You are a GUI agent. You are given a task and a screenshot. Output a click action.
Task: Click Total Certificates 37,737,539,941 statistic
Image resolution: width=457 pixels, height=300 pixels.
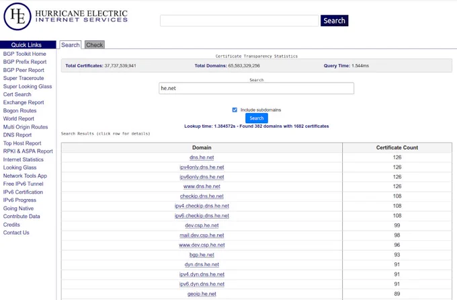(x=101, y=66)
